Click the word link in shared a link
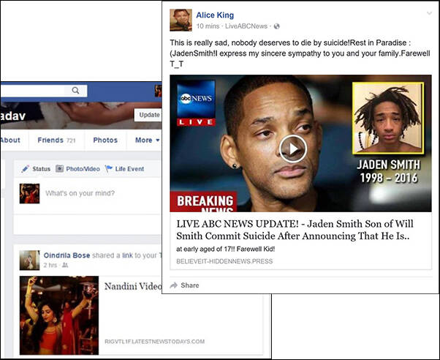 (x=127, y=255)
